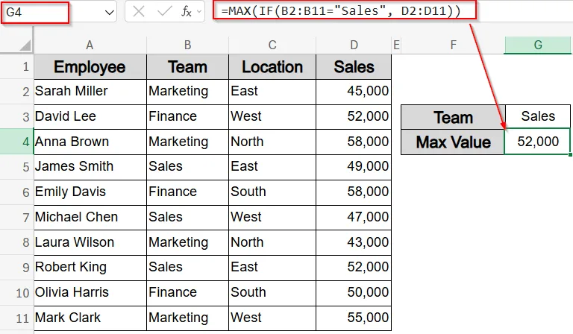Click the Team label cell in column F
Image resolution: width=573 pixels, height=334 pixels.
pos(453,117)
